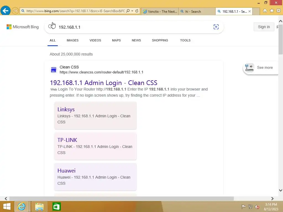Click the muted volume tray icon
This screenshot has width=283, height=212.
click(257, 206)
